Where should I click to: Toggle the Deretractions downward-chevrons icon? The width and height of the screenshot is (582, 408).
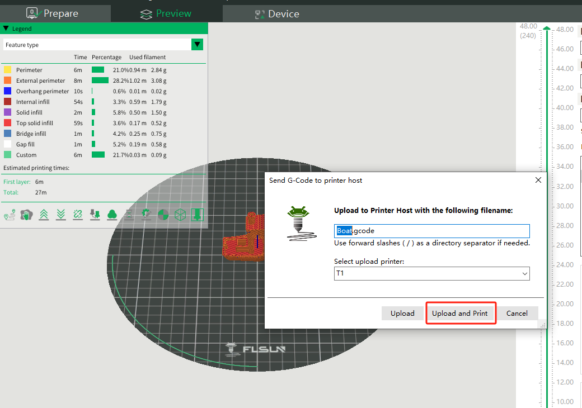60,215
